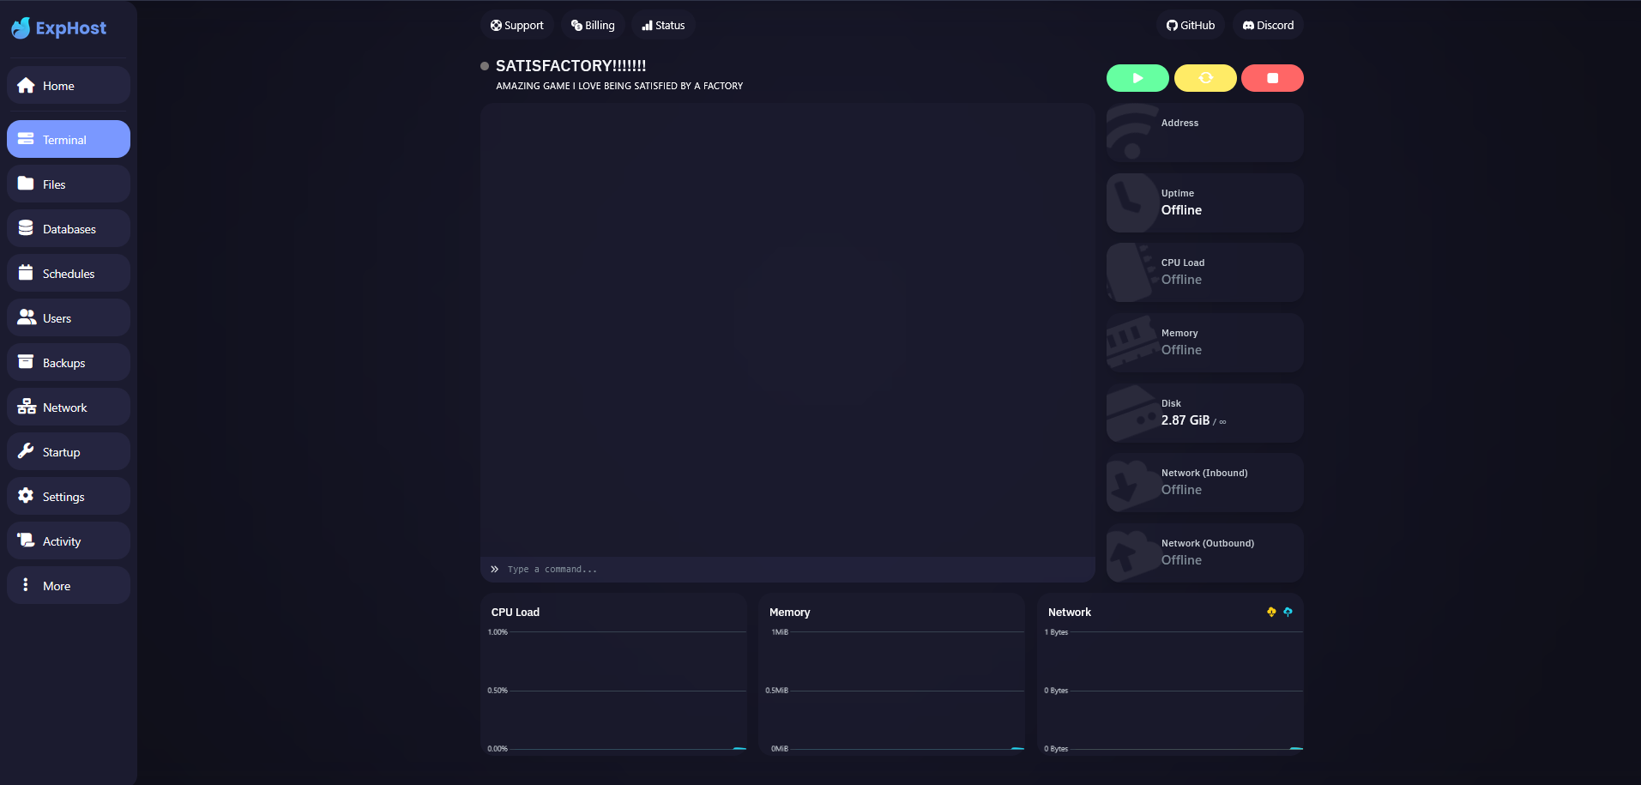Click the Network topology icon
This screenshot has width=1641, height=785.
(27, 407)
